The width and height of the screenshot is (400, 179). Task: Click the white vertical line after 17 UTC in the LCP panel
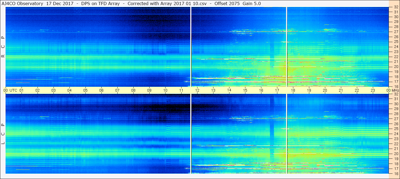coord(287,134)
